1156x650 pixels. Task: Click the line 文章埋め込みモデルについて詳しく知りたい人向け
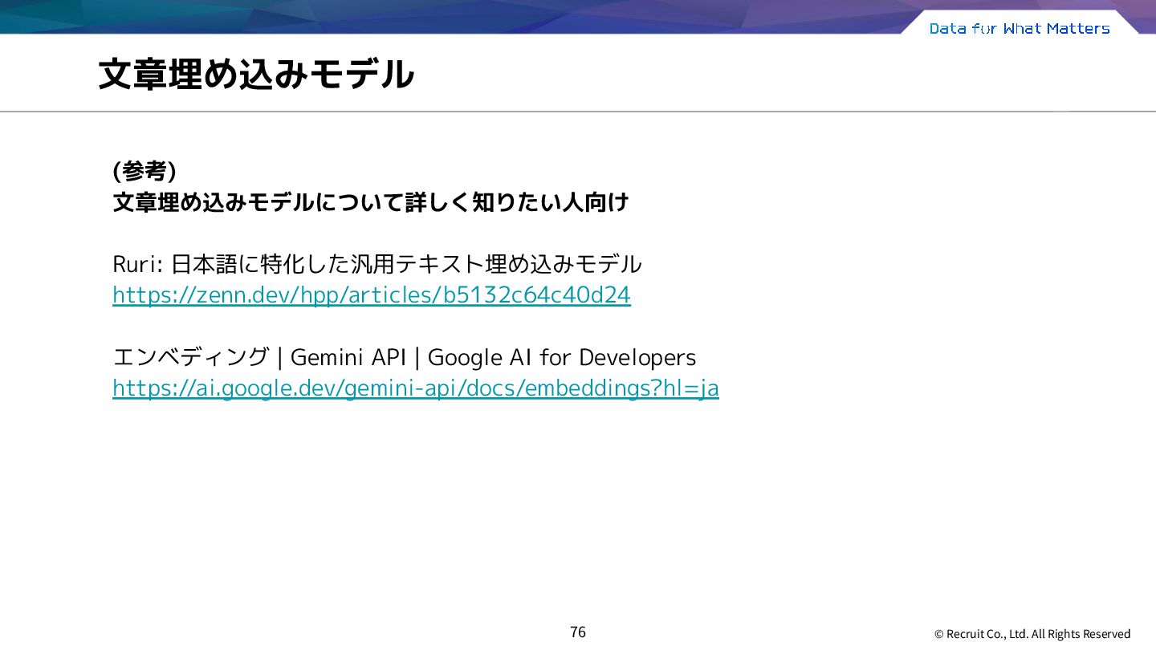point(371,203)
